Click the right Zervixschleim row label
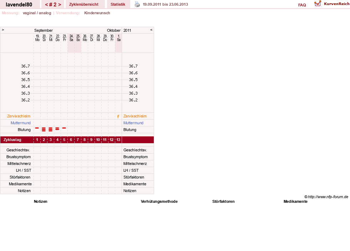Viewport: 350px width, 251px height. 135,116
